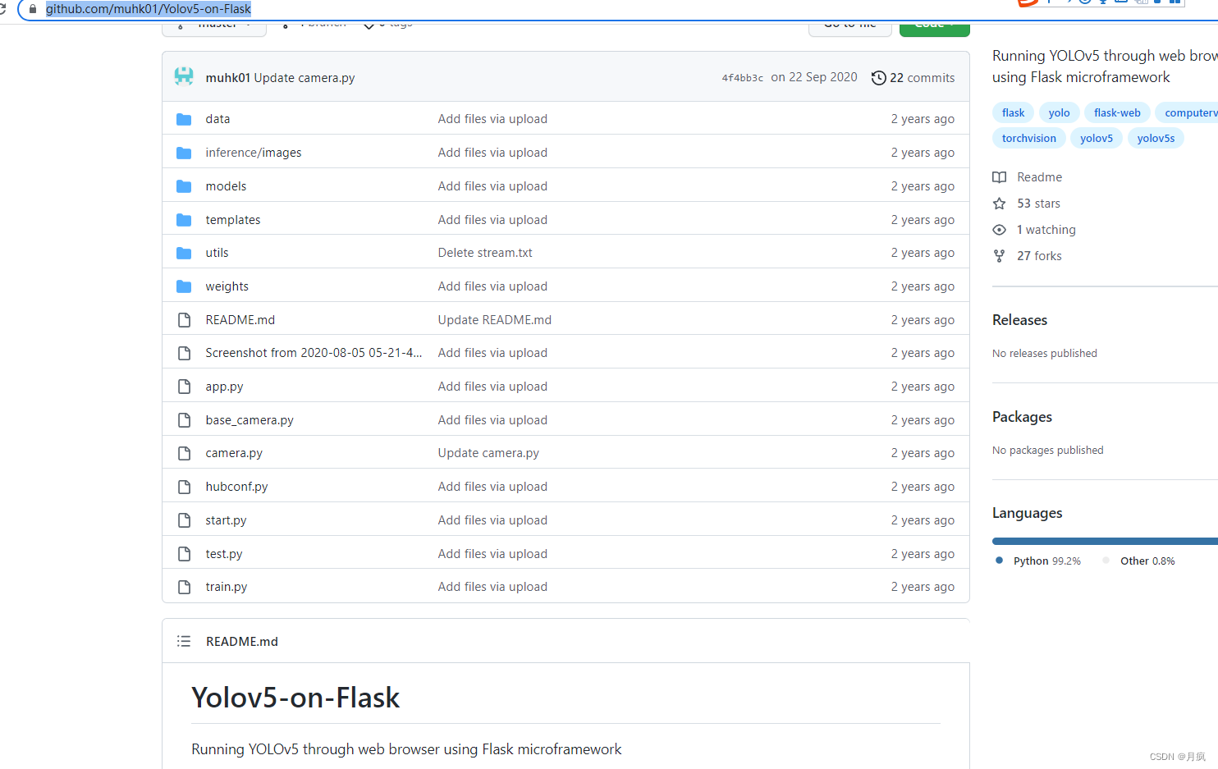The width and height of the screenshot is (1218, 769).
Task: Select the flask topic tag
Action: pyautogui.click(x=1013, y=112)
